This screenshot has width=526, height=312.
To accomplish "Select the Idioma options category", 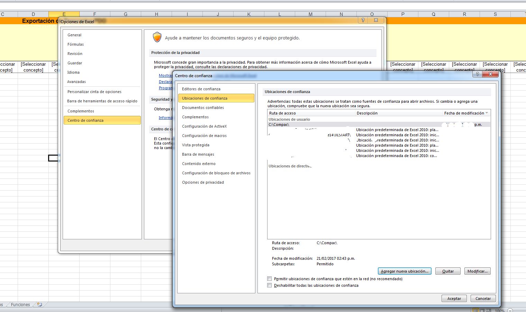I will pyautogui.click(x=102, y=72).
